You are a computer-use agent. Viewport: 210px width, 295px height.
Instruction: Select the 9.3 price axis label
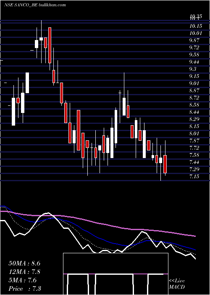click(x=193, y=69)
